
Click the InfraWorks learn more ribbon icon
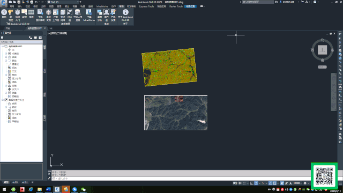pyautogui.click(x=89, y=12)
